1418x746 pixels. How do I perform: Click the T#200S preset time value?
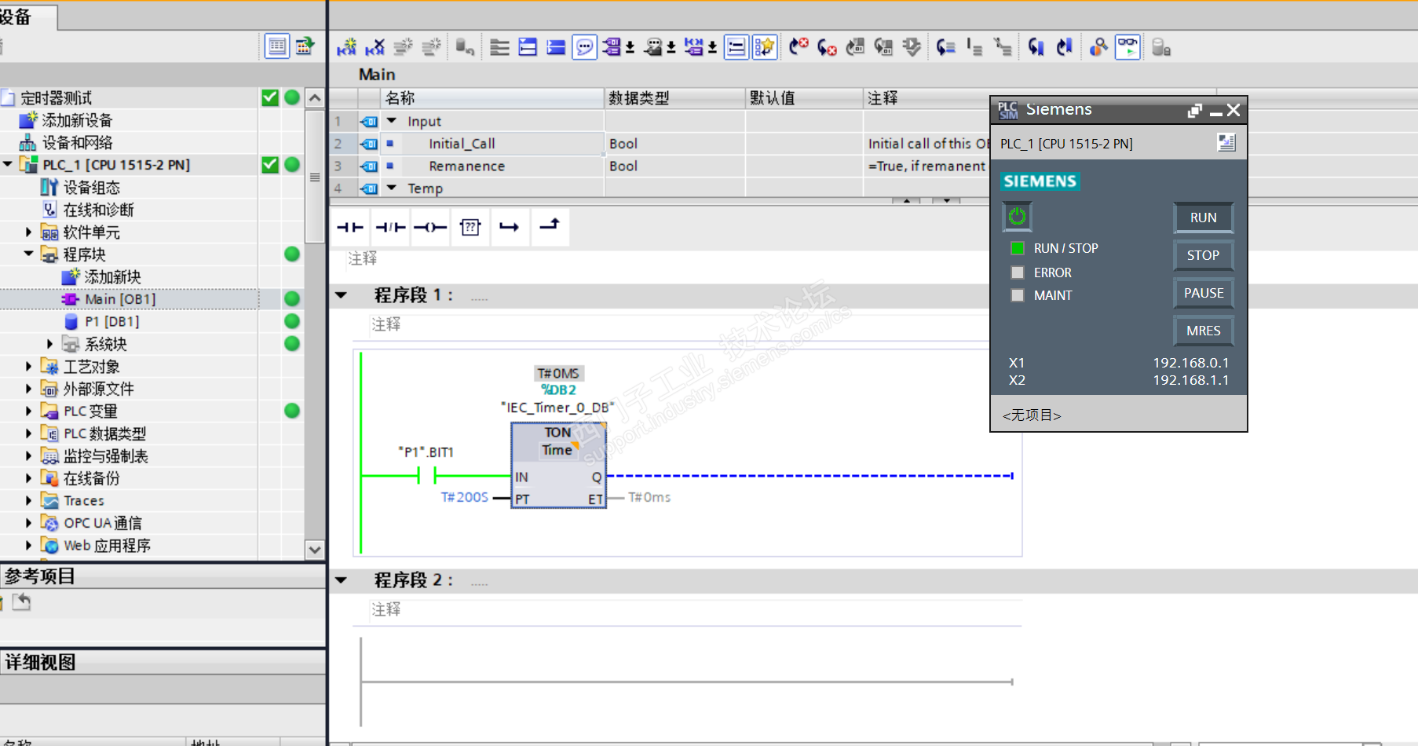click(465, 497)
